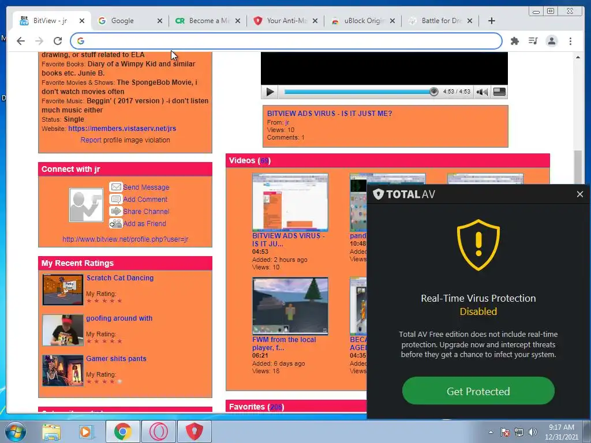Open Windows Explorer from the taskbar
Image resolution: width=591 pixels, height=443 pixels.
pos(51,431)
